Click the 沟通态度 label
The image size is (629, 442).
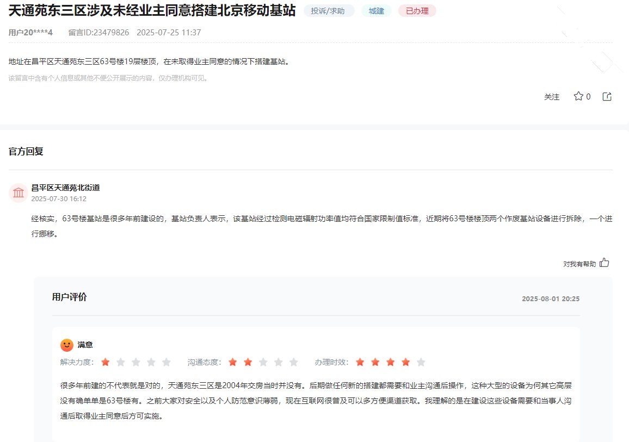(204, 362)
